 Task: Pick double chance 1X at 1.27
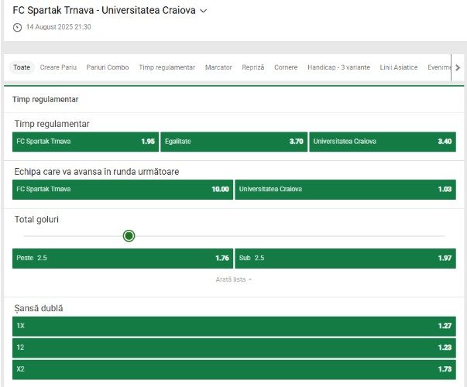click(234, 327)
